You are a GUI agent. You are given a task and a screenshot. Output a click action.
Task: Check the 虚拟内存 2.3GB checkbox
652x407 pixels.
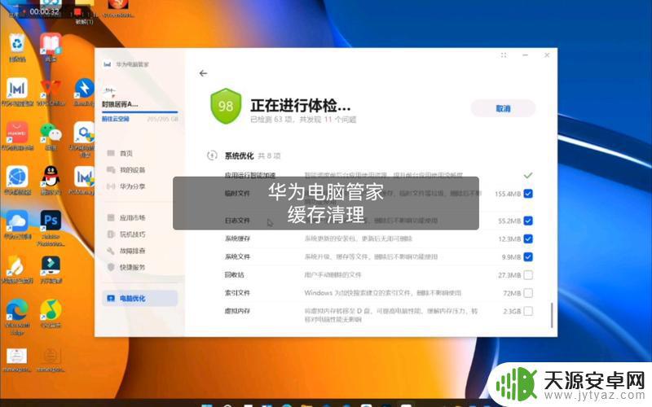(528, 311)
